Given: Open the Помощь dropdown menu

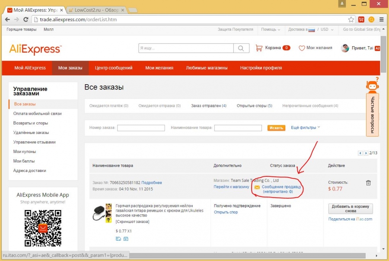Looking at the screenshot, I should coord(271,29).
